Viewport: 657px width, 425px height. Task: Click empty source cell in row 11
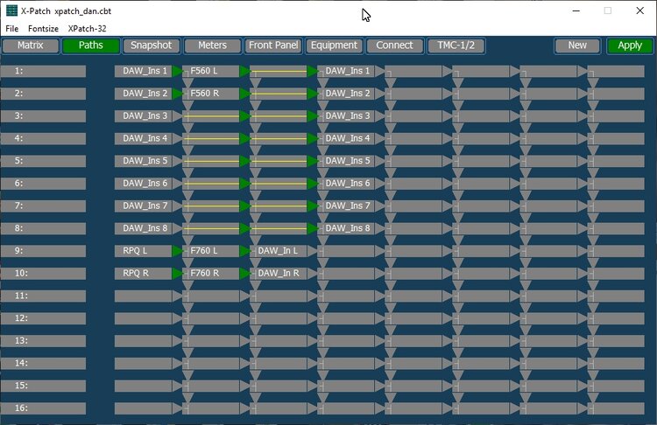coord(144,296)
